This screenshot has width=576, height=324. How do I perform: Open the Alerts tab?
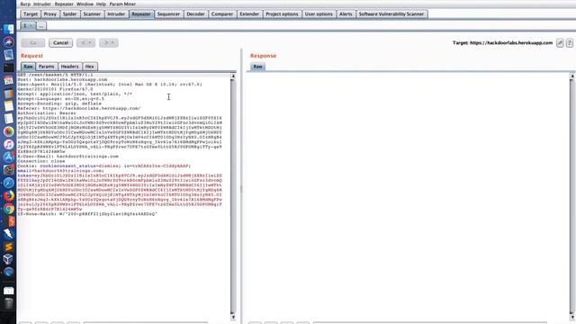click(346, 14)
